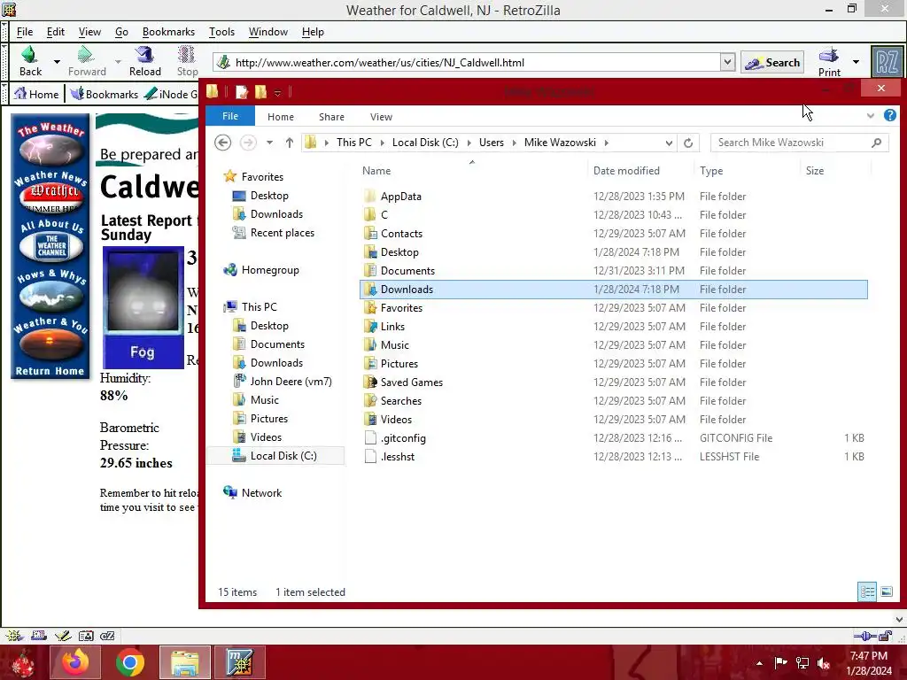This screenshot has width=907, height=680.
Task: Select the Searches folder row
Action: coord(613,401)
